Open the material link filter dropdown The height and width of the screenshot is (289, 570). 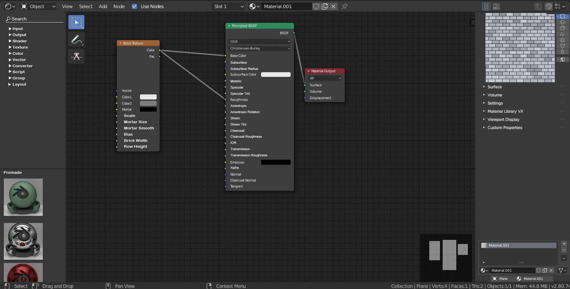(x=562, y=270)
